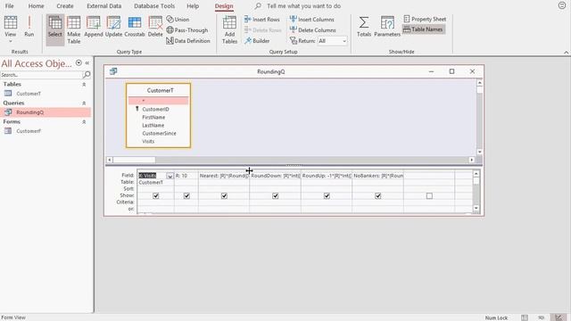Click the Tell me what you want field
571x321 pixels.
pos(303,6)
